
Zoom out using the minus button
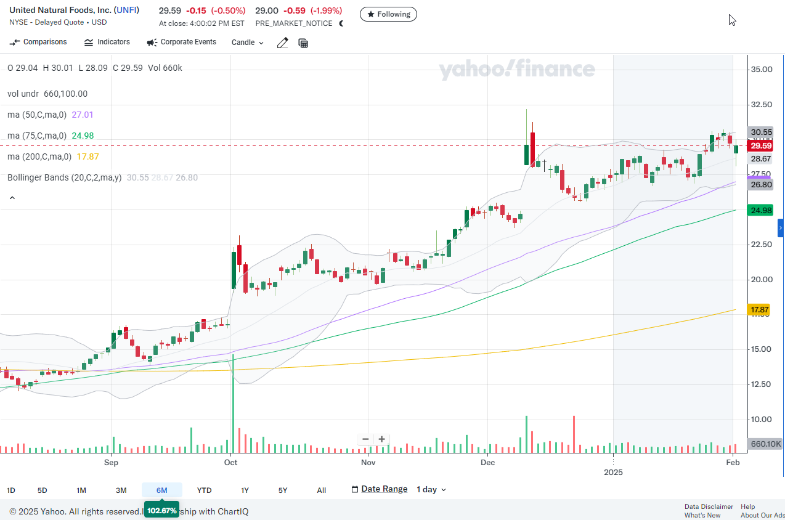(365, 439)
